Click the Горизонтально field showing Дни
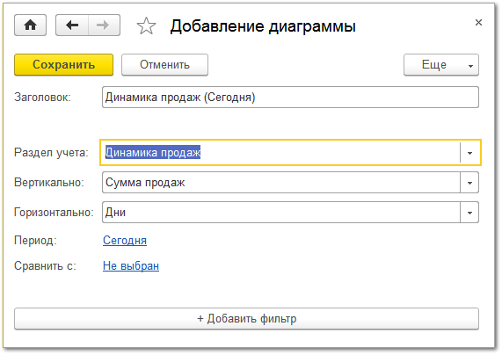Screen dimensions: 502x355 pyautogui.click(x=281, y=213)
